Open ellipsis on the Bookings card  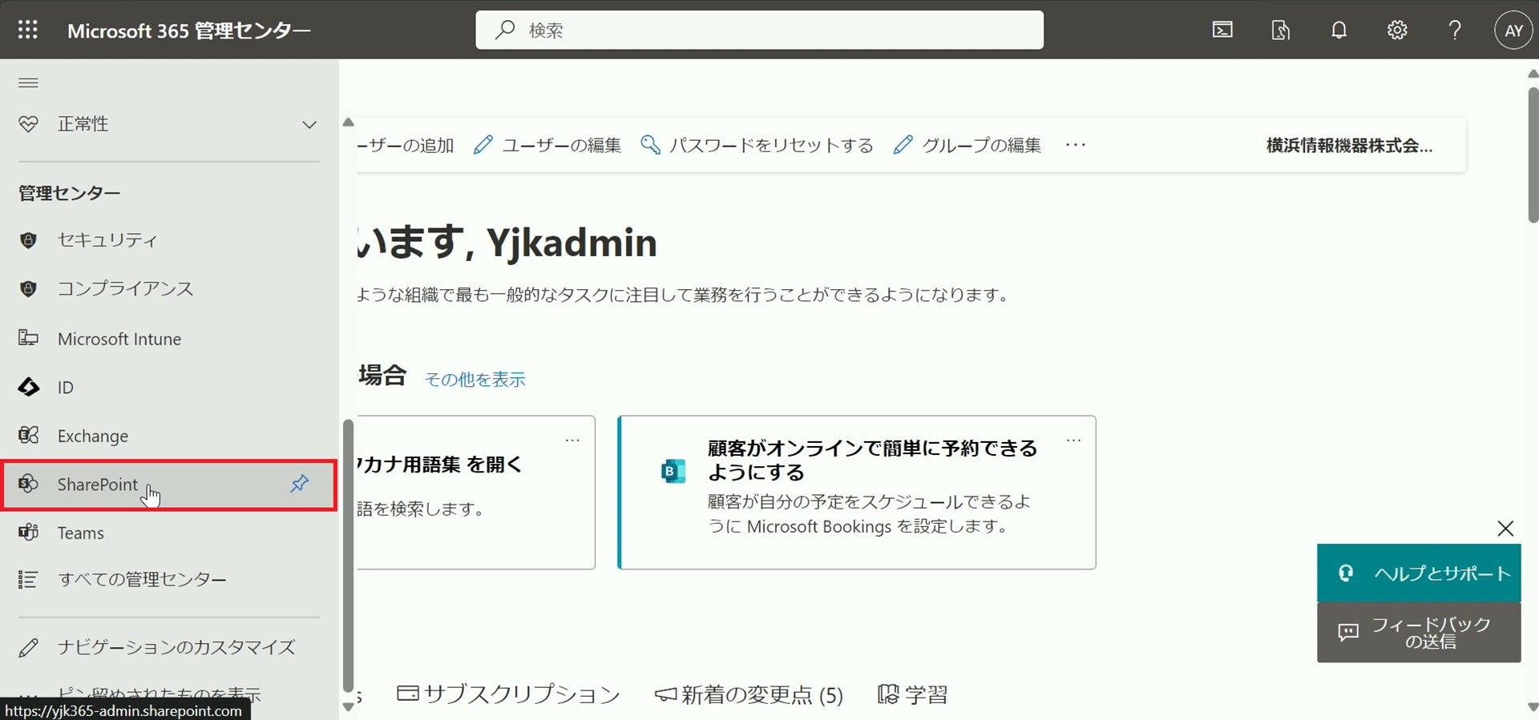[x=1074, y=440]
